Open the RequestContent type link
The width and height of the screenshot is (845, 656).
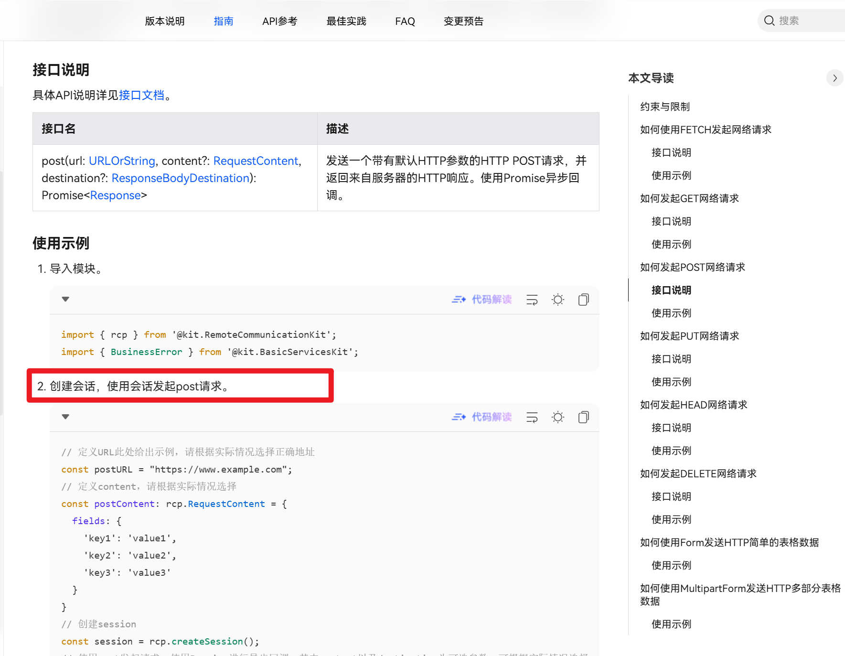point(256,161)
